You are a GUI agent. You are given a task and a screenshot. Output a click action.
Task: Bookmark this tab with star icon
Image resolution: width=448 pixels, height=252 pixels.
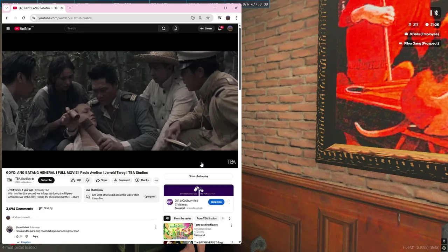[208, 18]
